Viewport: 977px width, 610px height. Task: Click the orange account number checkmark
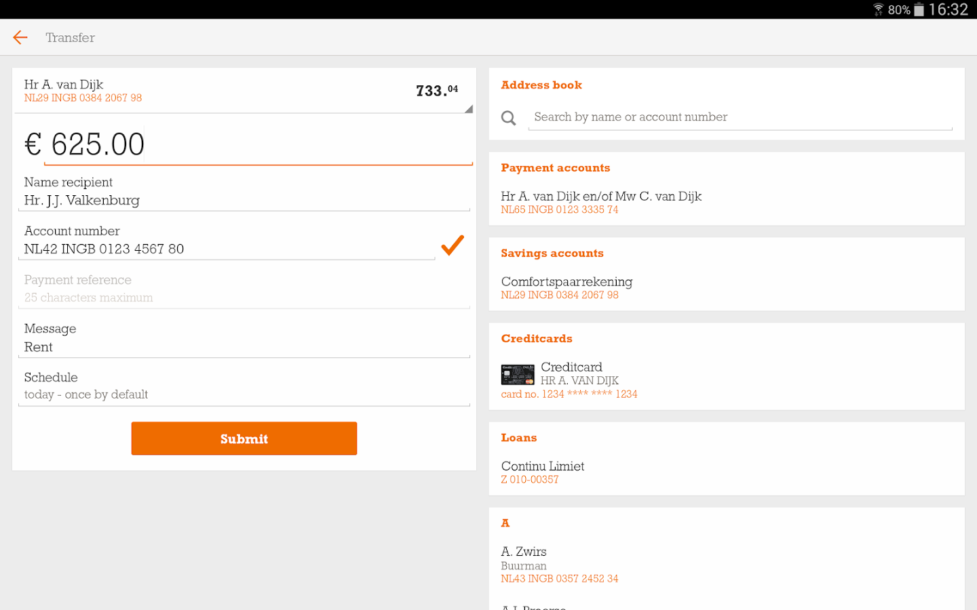[453, 245]
